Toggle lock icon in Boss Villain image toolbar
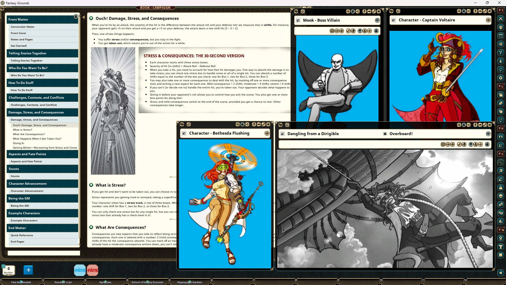This screenshot has height=285, width=506. coord(376,31)
